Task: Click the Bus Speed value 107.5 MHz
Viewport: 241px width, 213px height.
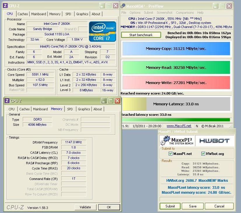Action: click(x=40, y=85)
